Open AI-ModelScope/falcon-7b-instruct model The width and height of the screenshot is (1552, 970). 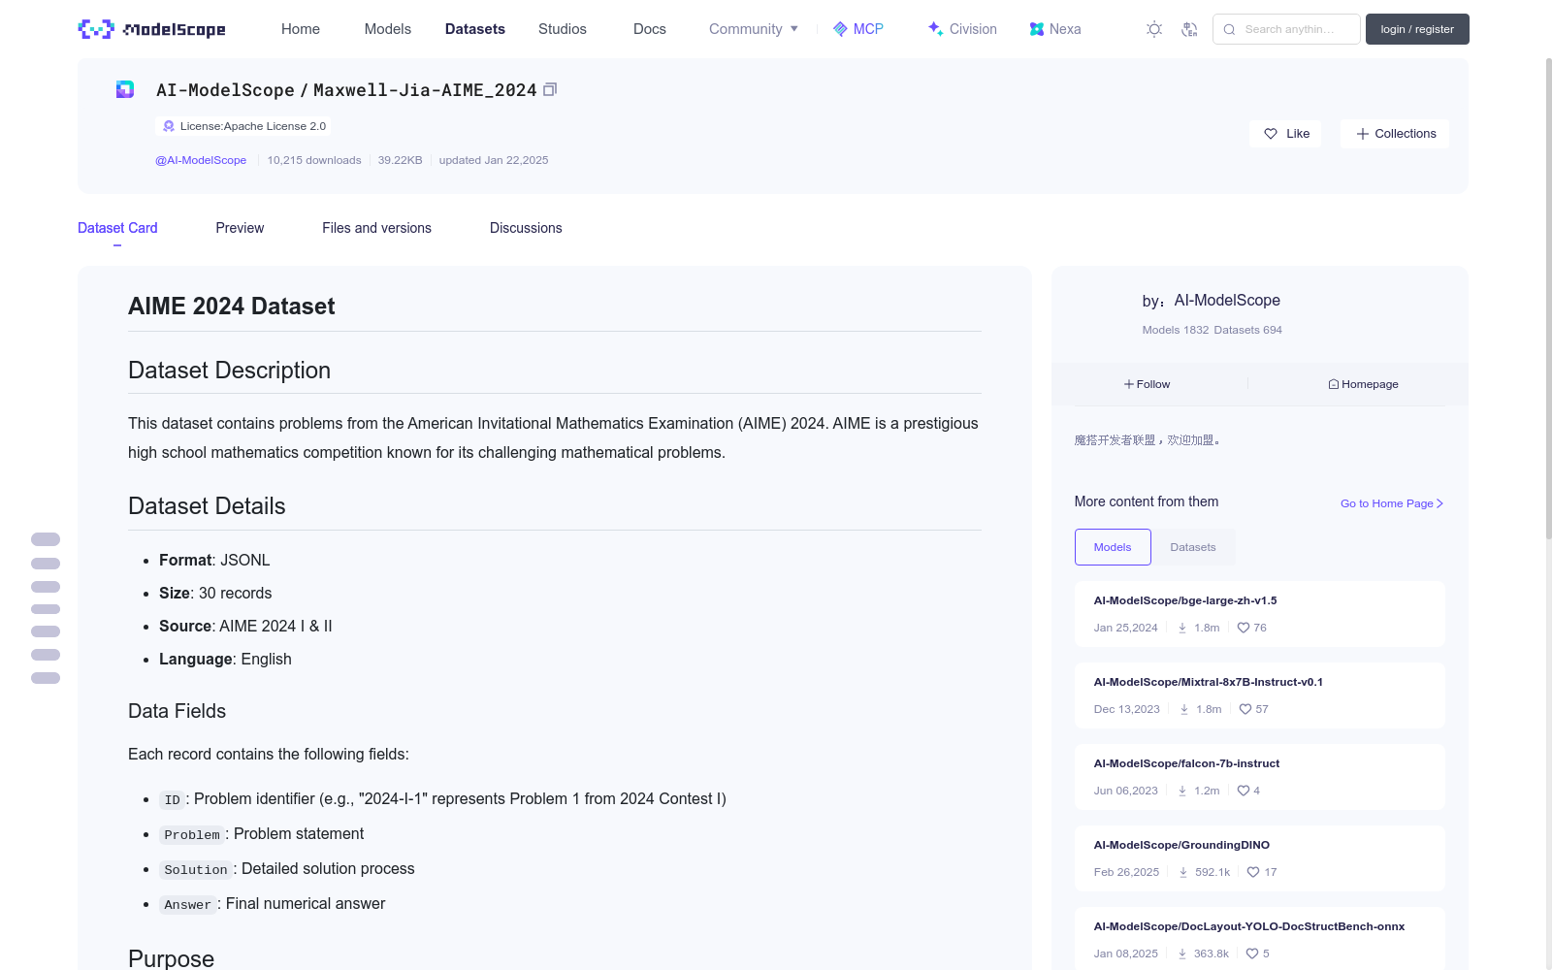point(1186,763)
